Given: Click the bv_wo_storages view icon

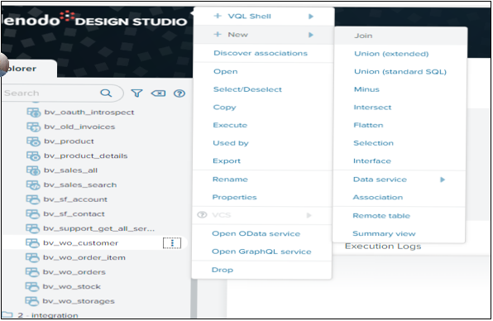Looking at the screenshot, I should [32, 301].
